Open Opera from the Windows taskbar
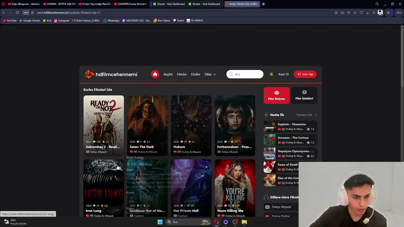 pos(217,222)
